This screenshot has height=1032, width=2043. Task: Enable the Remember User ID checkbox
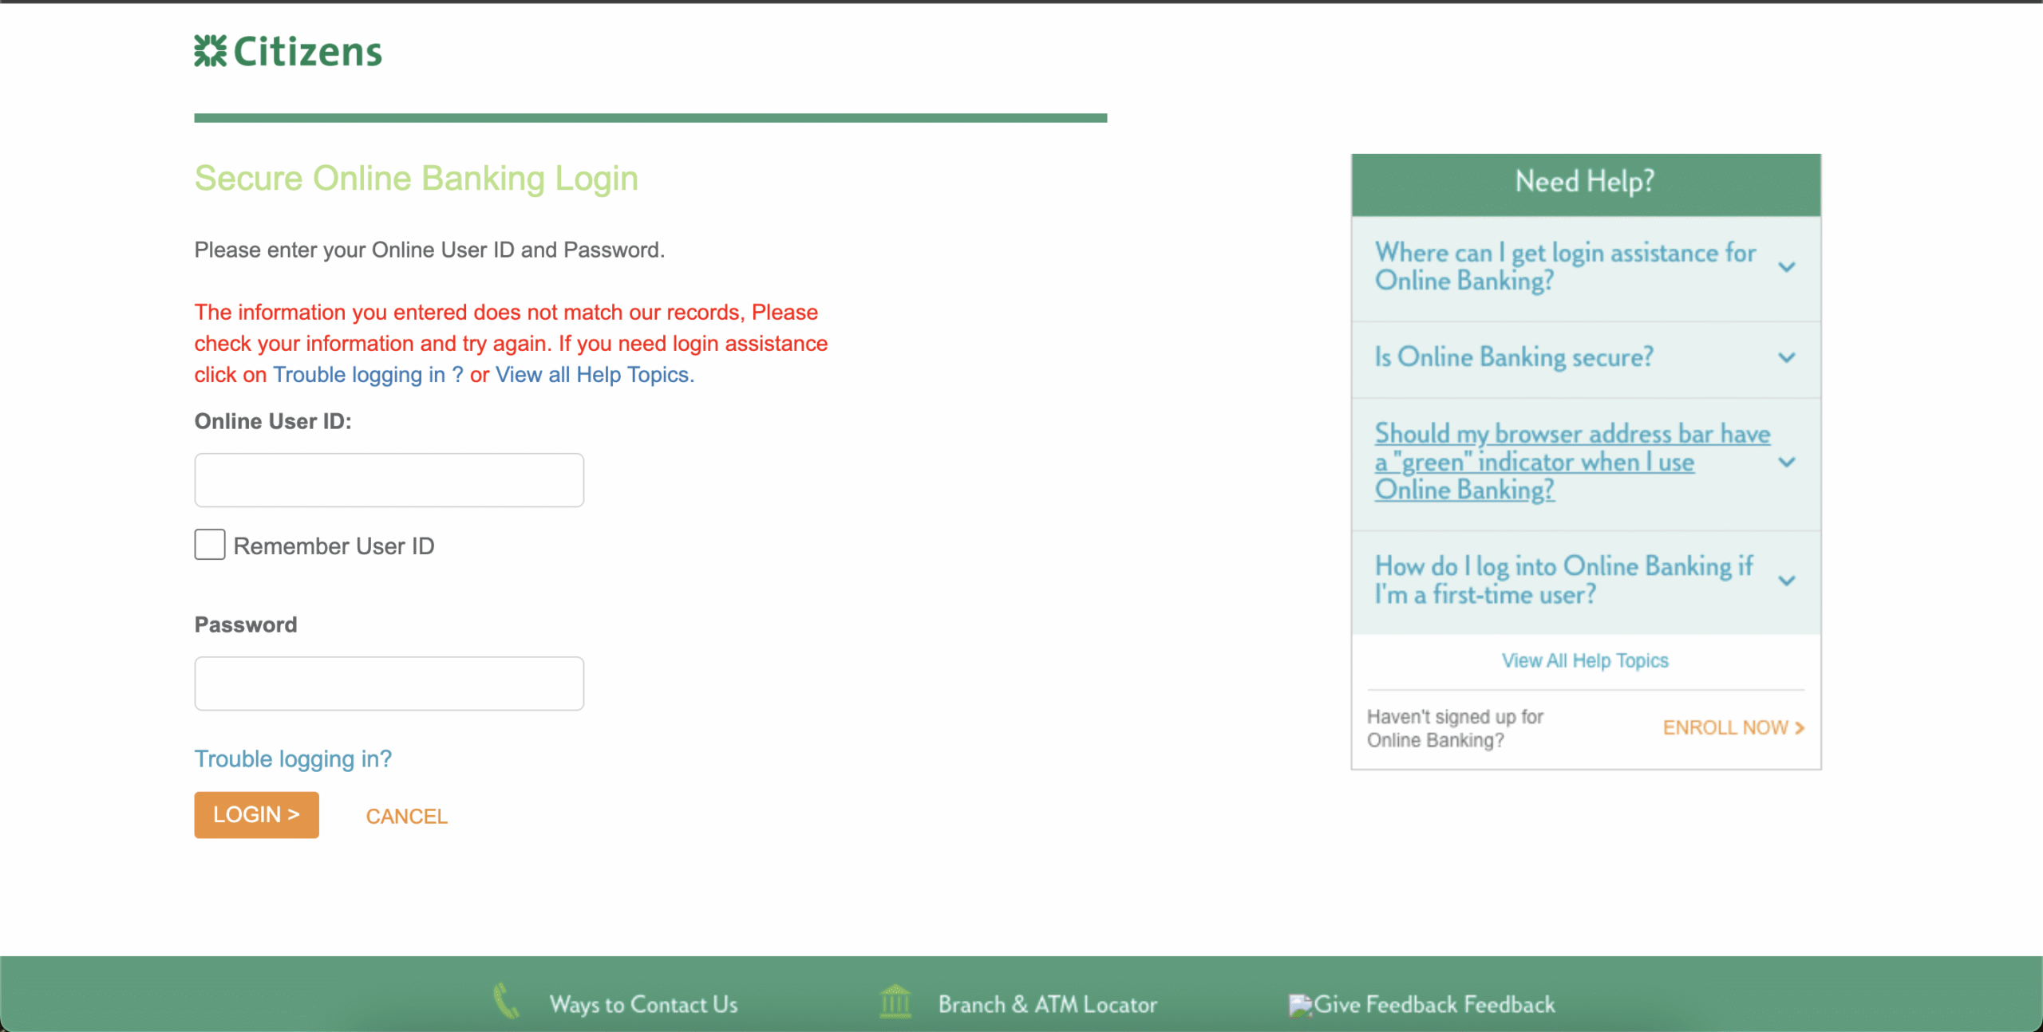coord(210,545)
